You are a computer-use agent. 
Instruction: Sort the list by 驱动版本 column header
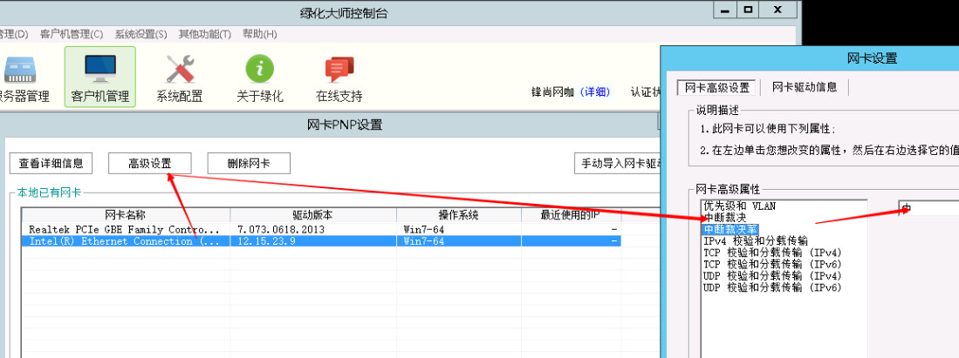tap(312, 214)
